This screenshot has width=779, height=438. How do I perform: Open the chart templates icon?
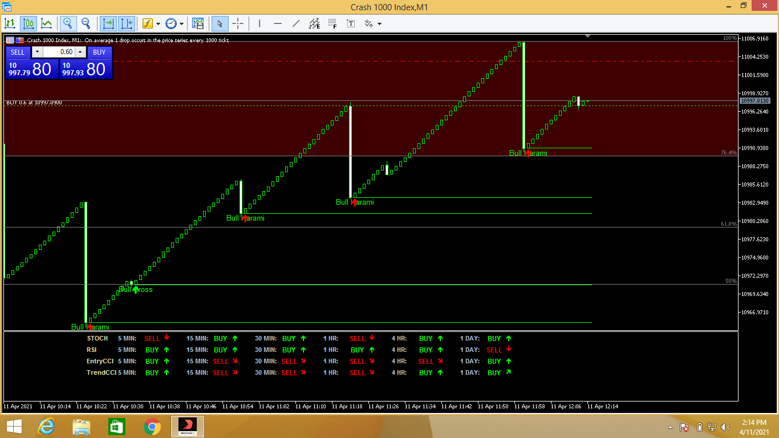coord(198,23)
